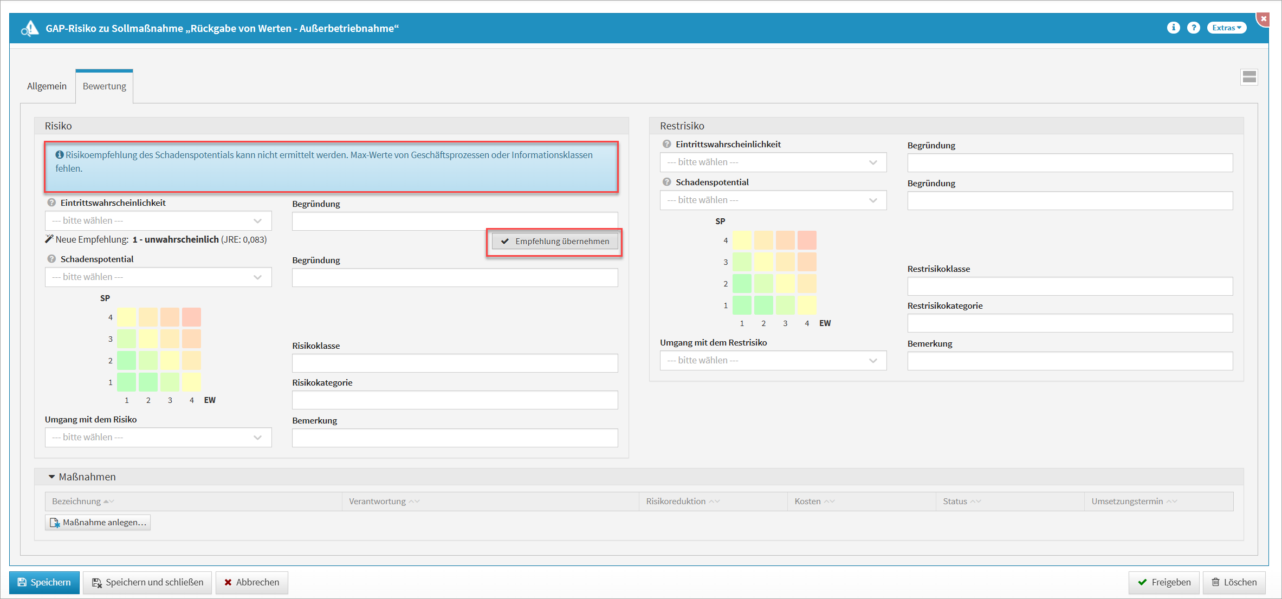Screen dimensions: 1282x599
Task: Select the Bewertung tab
Action: (104, 86)
